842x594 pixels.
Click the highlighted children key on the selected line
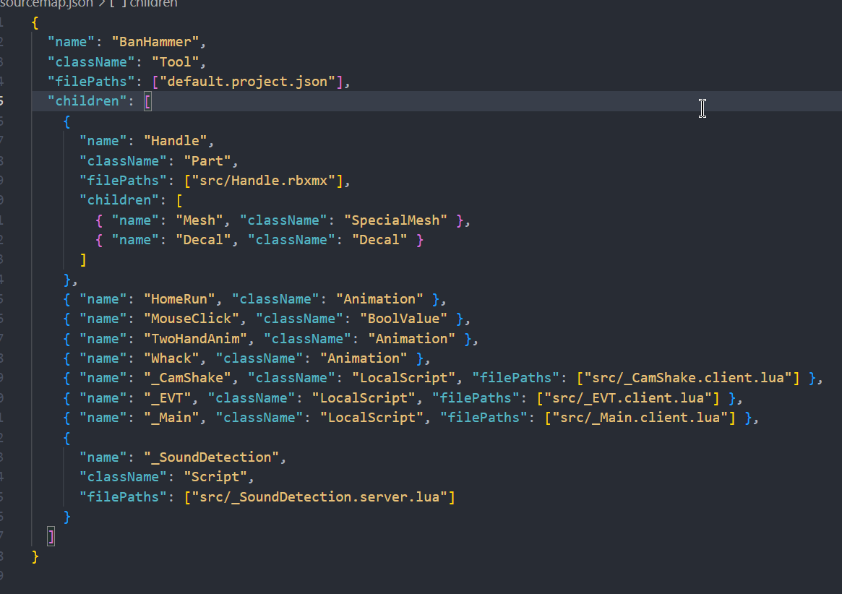point(87,100)
